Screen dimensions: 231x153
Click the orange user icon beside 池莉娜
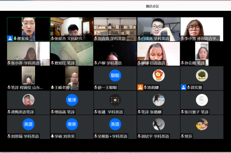tap(140, 87)
